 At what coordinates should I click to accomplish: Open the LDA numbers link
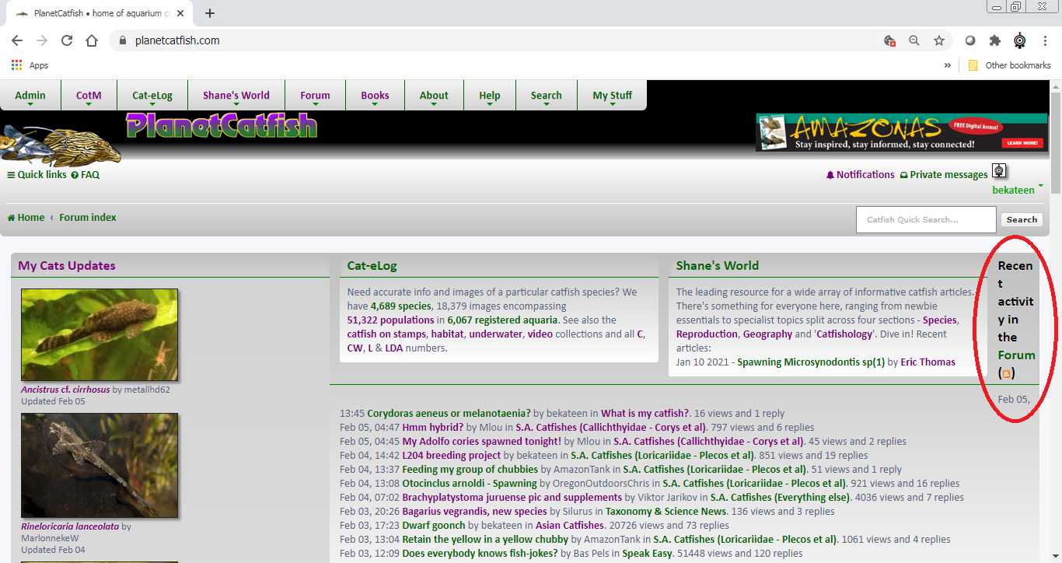(x=394, y=348)
